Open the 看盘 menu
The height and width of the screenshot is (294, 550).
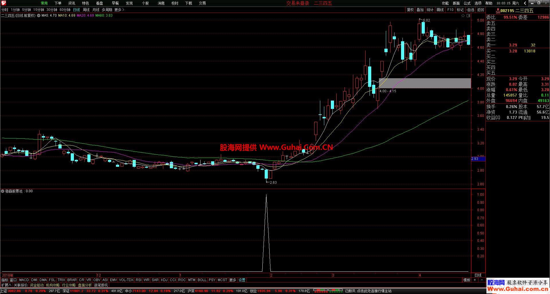(x=99, y=3)
